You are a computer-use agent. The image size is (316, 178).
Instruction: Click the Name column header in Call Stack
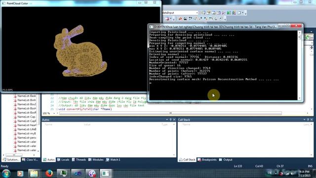pyautogui.click(x=186, y=125)
